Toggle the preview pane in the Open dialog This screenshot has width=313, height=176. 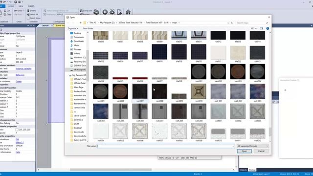(x=262, y=28)
